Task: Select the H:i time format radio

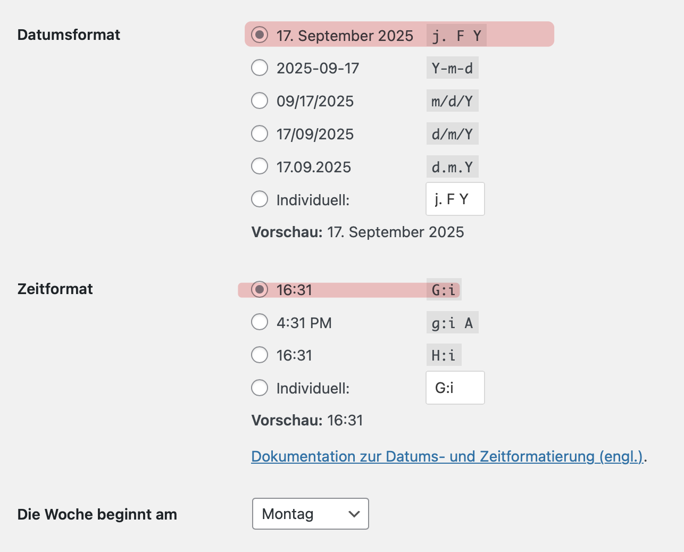Action: (x=260, y=355)
